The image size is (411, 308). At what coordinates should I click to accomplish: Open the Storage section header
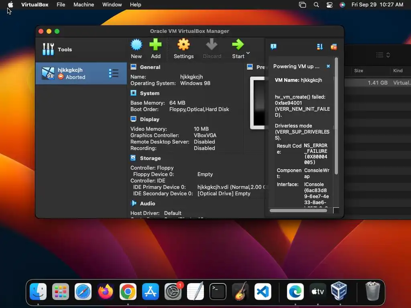pos(150,158)
